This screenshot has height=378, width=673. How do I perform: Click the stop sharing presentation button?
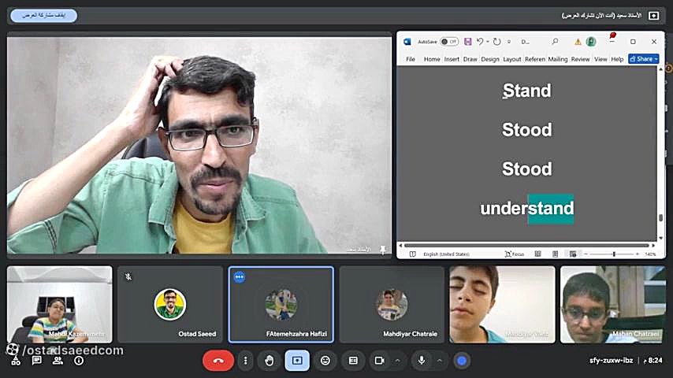pos(44,16)
